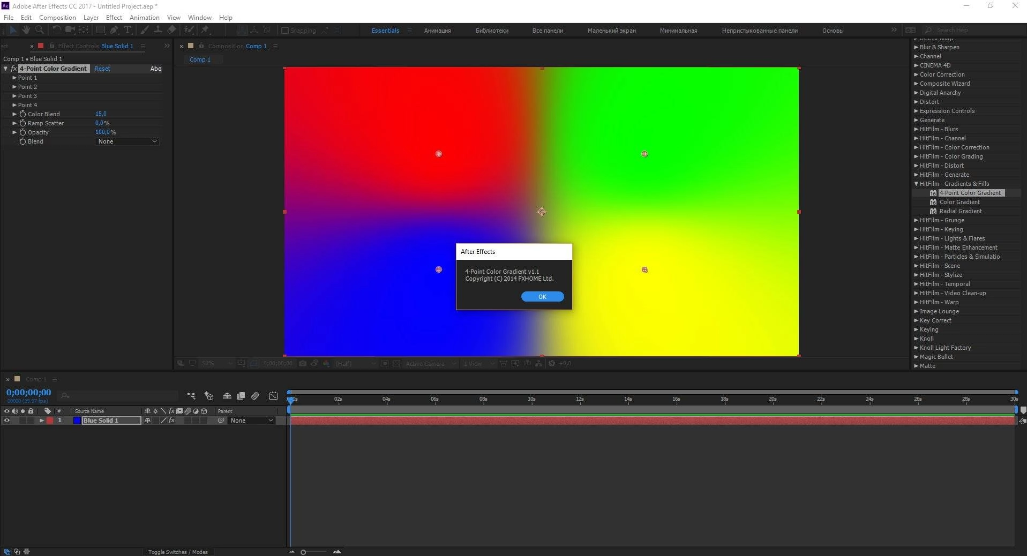The width and height of the screenshot is (1027, 556).
Task: Expand Color Correction effects category
Action: [916, 74]
